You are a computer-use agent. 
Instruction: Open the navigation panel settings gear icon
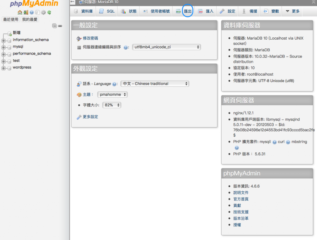(x=43, y=12)
